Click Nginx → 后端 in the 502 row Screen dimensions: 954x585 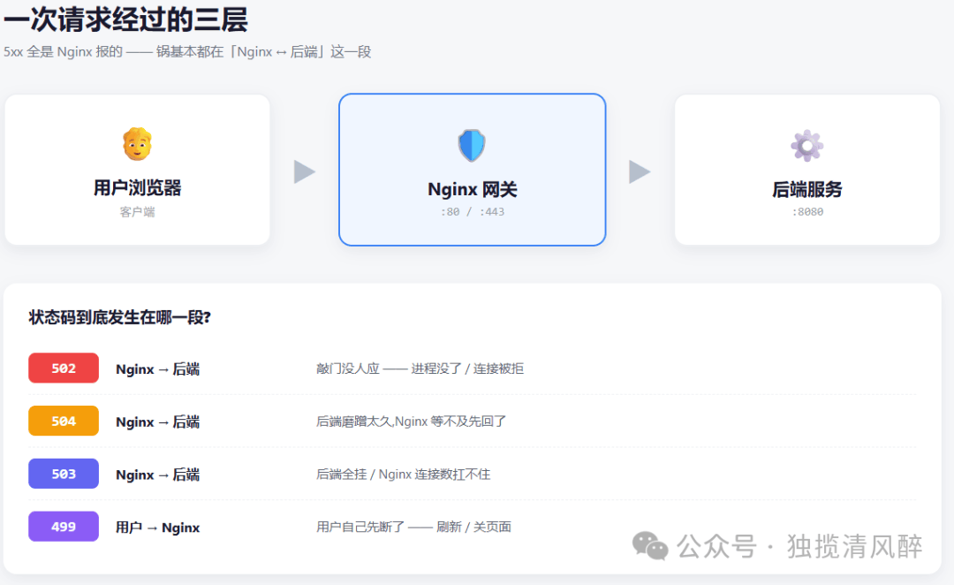coord(157,368)
